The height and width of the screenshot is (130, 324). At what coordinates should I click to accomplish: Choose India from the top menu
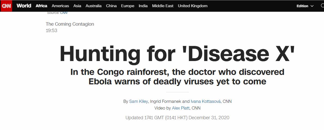pos(143,6)
